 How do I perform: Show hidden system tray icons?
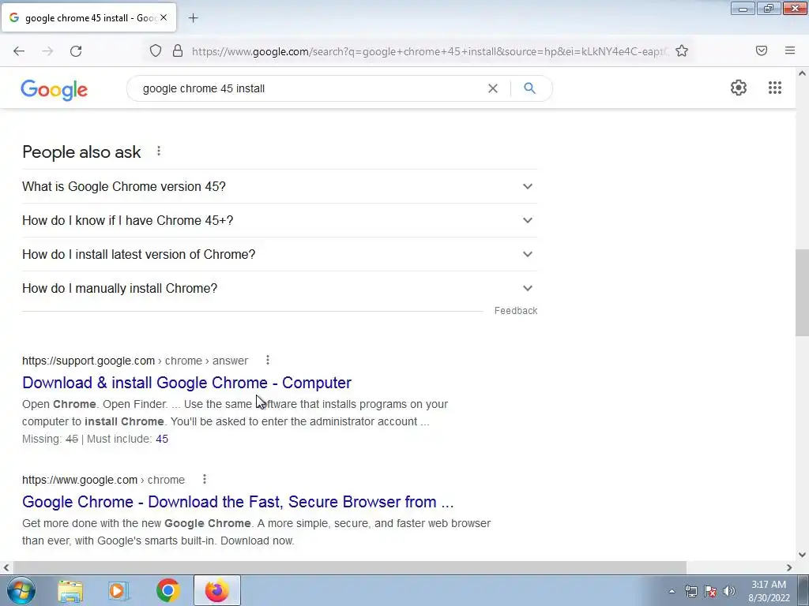[x=672, y=591]
